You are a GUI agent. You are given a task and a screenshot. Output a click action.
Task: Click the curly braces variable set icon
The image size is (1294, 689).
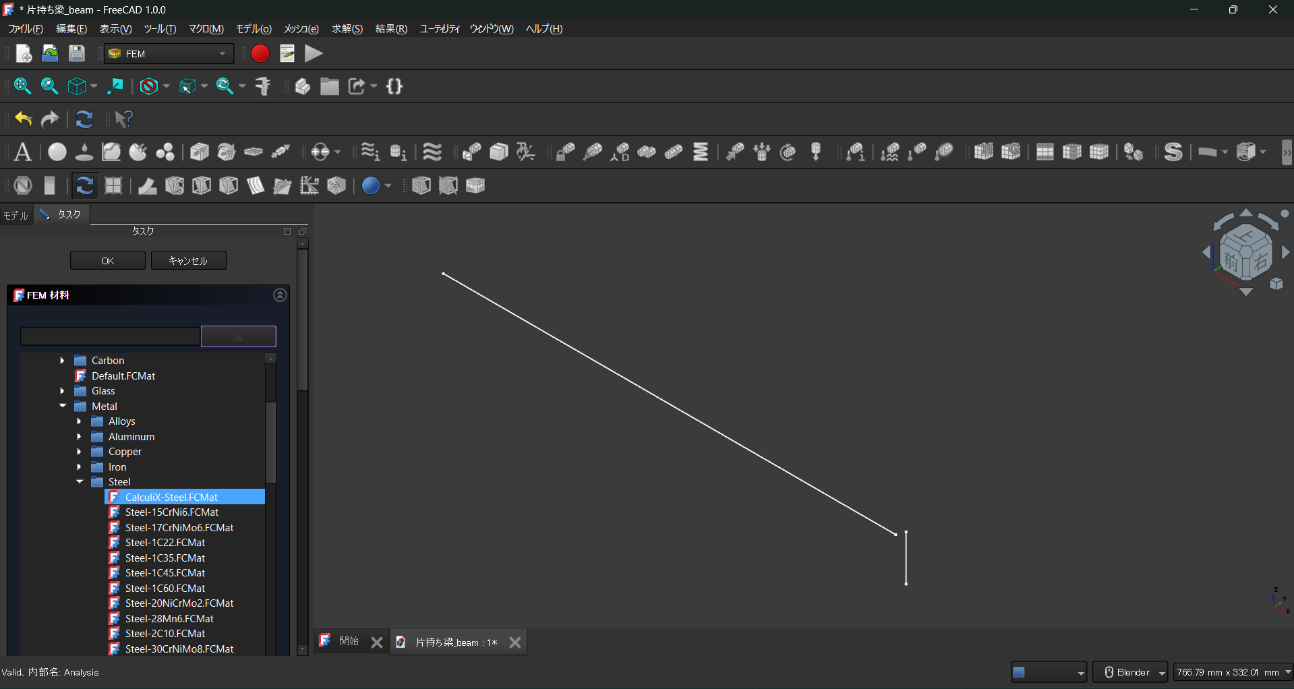pyautogui.click(x=395, y=86)
